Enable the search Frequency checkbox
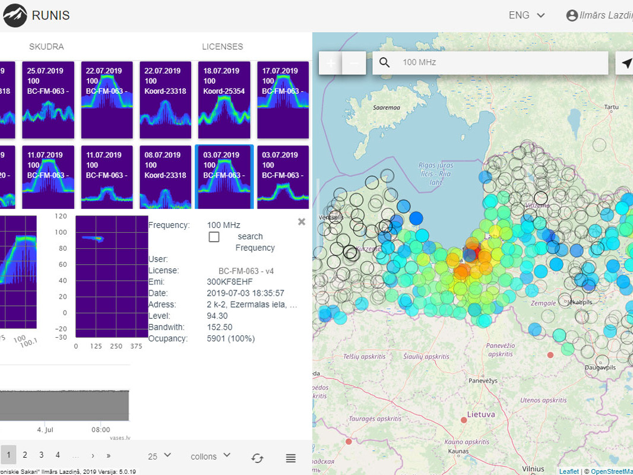 point(214,237)
